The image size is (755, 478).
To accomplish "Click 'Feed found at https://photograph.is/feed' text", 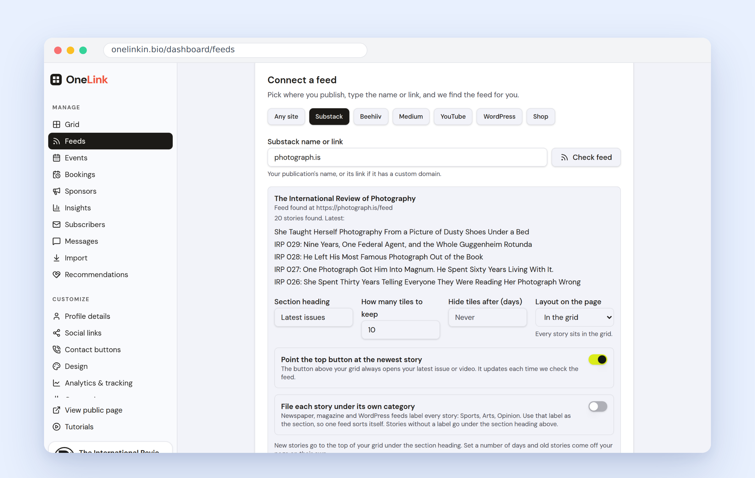I will pyautogui.click(x=333, y=208).
